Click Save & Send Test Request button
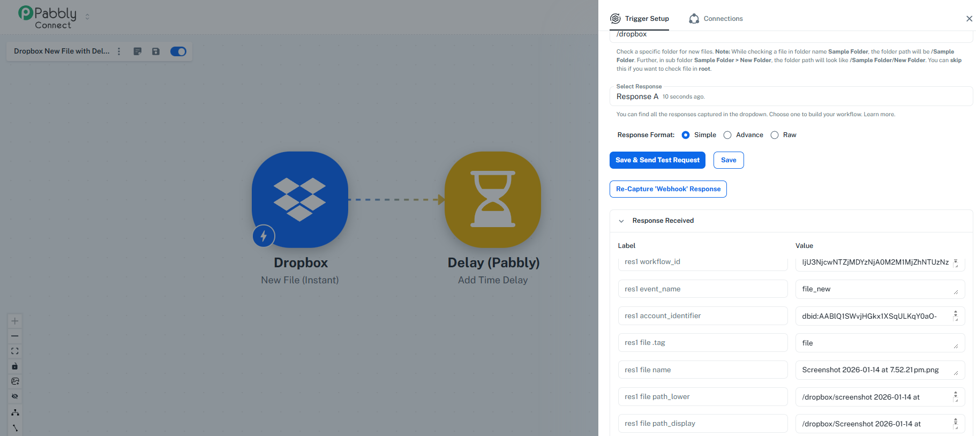976x436 pixels. [x=657, y=160]
